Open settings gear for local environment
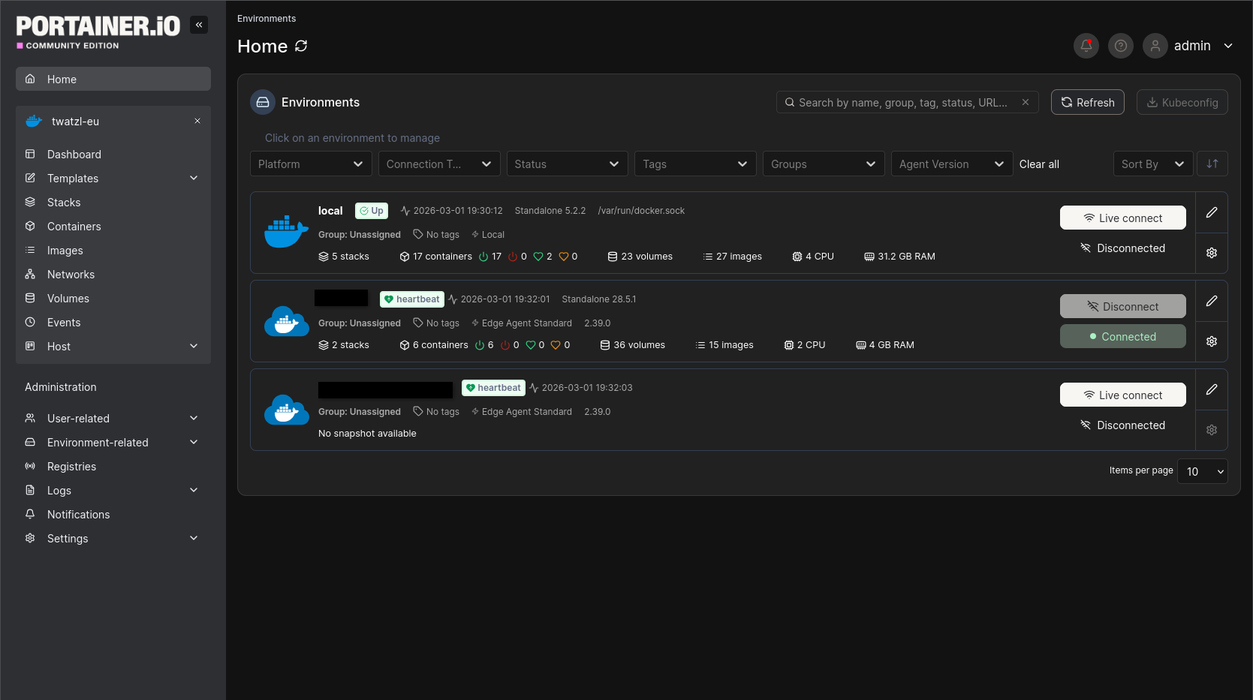 (1211, 253)
